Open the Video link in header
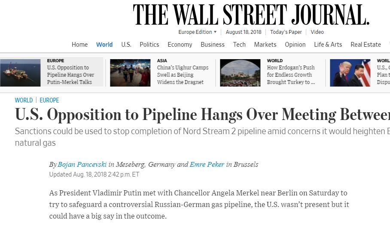390x225 pixels. (x=317, y=32)
